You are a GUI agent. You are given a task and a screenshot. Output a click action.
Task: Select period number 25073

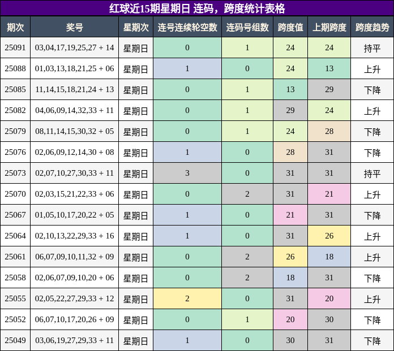click(15, 173)
